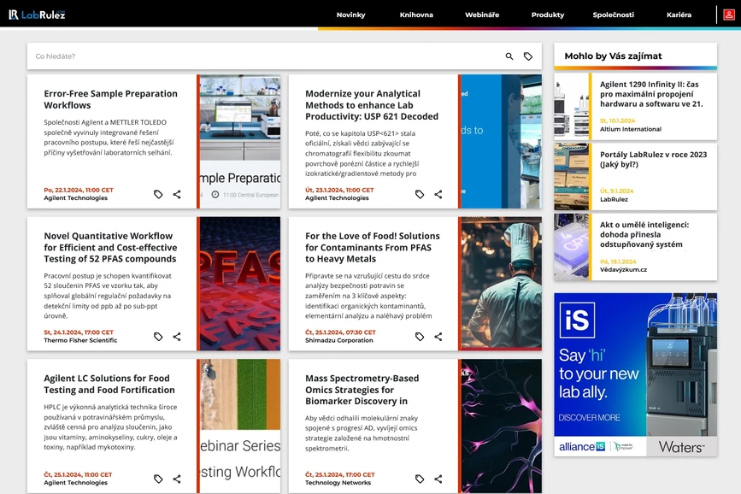Open the Společnosti menu
Screen dimensions: 741x494
(x=614, y=15)
